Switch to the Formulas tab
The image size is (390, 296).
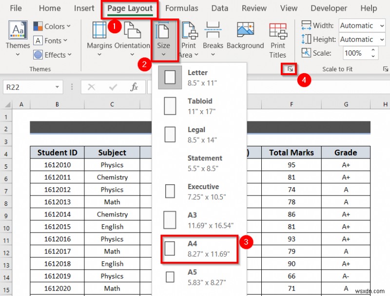point(182,8)
